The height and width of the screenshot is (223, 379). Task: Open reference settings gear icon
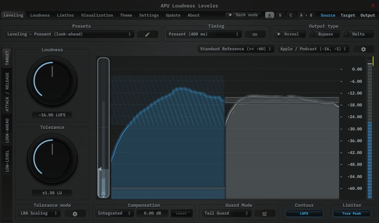pos(363,49)
